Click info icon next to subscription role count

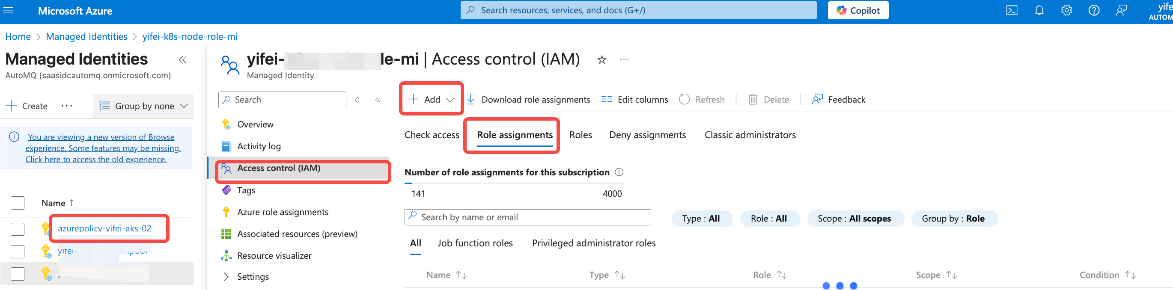coord(619,172)
